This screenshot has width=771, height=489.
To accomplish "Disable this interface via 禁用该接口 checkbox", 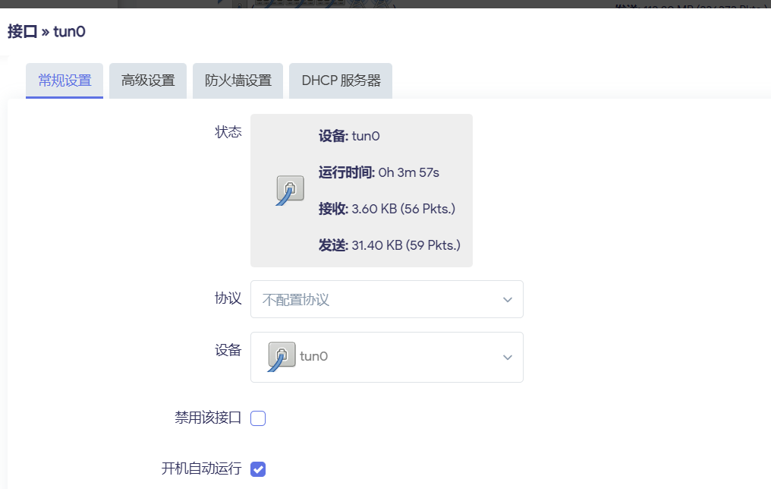I will pos(258,418).
